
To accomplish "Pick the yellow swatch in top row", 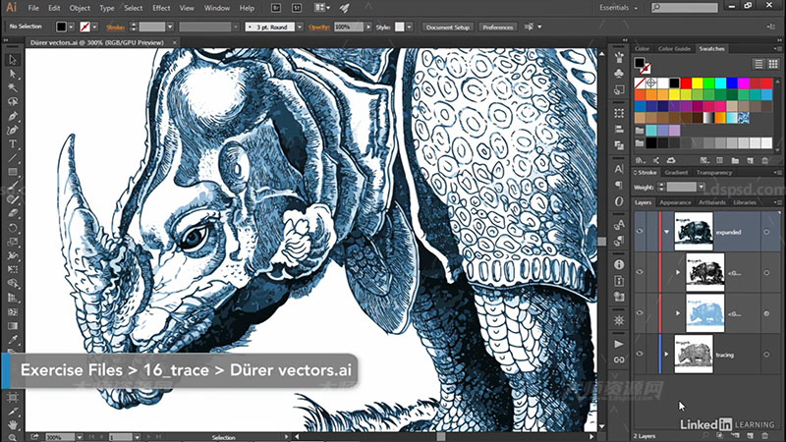I will pos(698,83).
